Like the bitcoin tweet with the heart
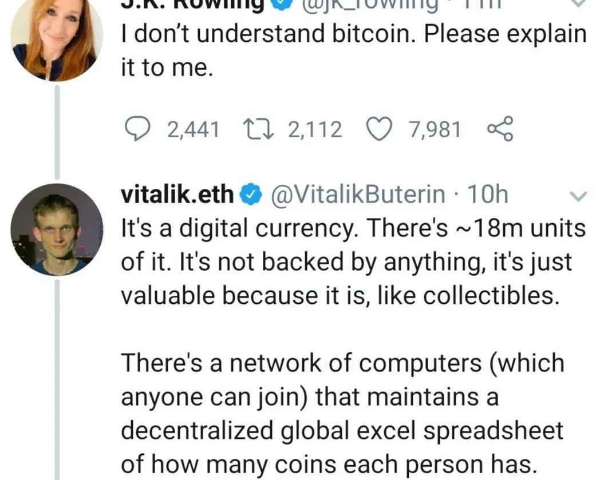The image size is (608, 480). pos(378,129)
